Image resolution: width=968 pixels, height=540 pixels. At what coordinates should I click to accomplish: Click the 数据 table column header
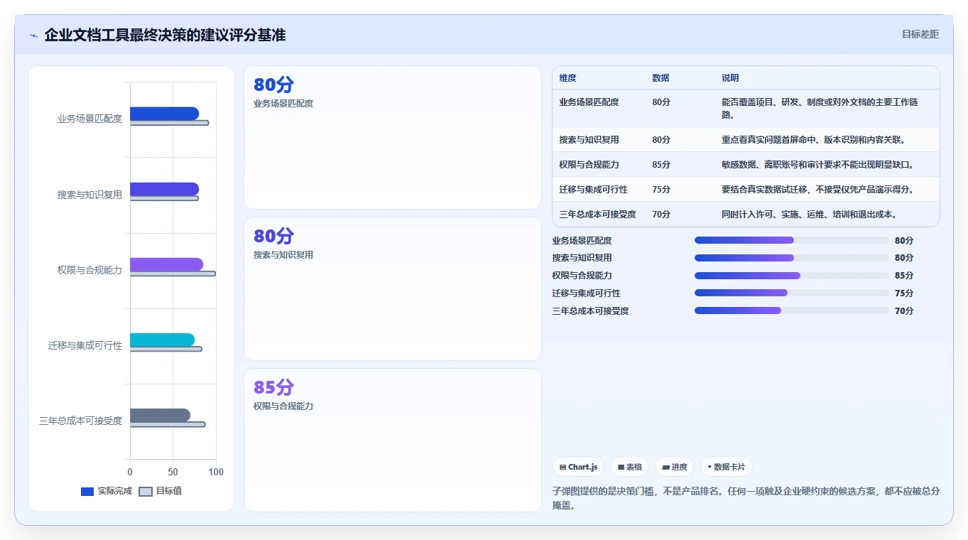pyautogui.click(x=660, y=78)
